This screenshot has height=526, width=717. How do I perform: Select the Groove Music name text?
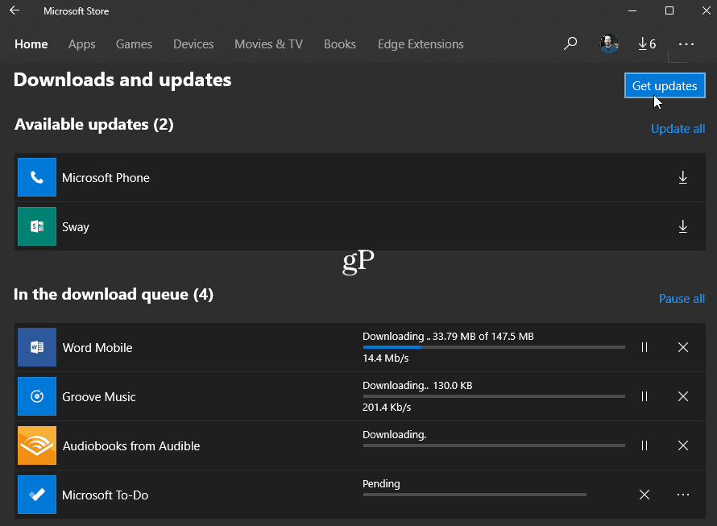pyautogui.click(x=99, y=396)
